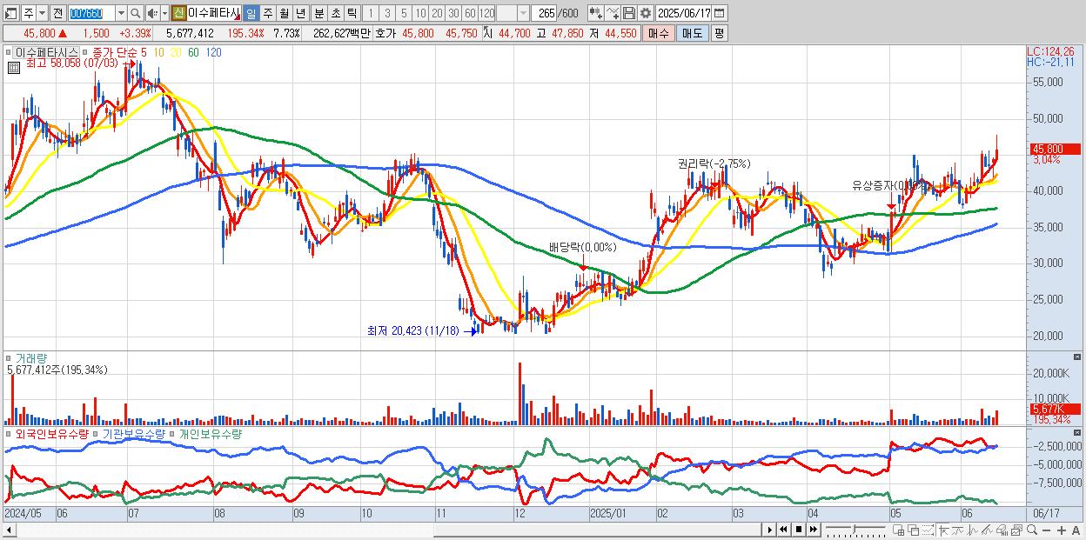Click the horizontal scrollbar right arrow
Screen dimensions: 1086x540
click(x=770, y=530)
